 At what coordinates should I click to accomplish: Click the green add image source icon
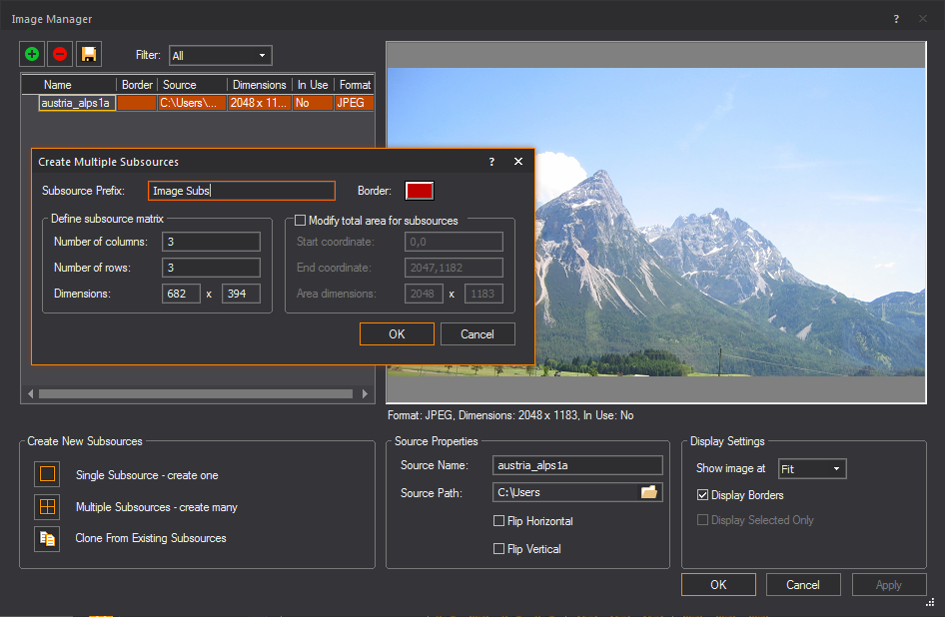coord(33,54)
